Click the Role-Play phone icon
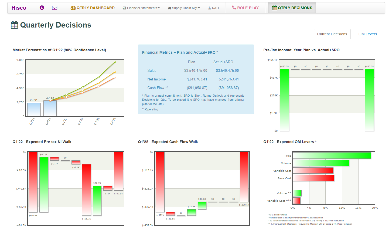The image size is (389, 233). pyautogui.click(x=234, y=8)
